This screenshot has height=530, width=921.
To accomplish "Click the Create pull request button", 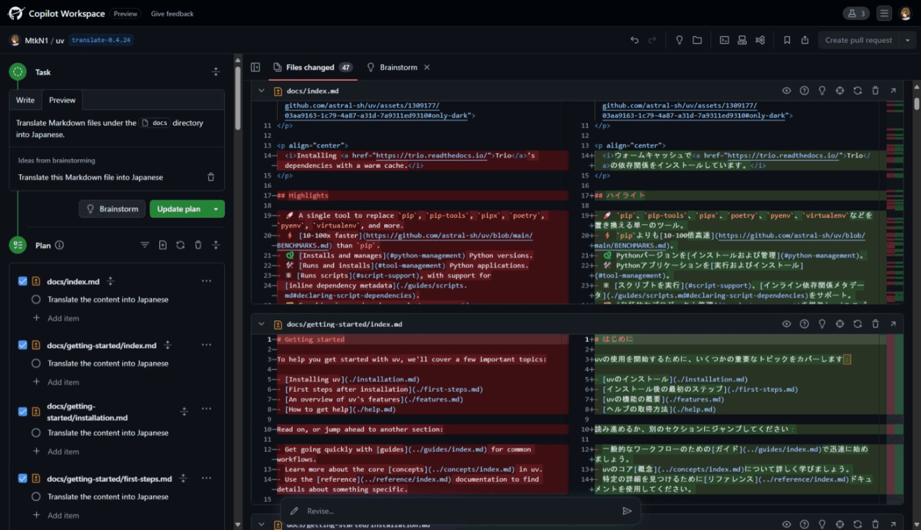I will click(x=859, y=40).
